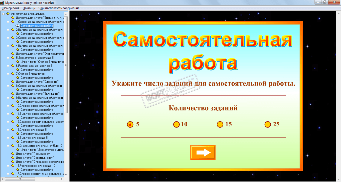Select 'Самостоятельная работа' text under chapter 8
The image size is (341, 182).
(37, 90)
